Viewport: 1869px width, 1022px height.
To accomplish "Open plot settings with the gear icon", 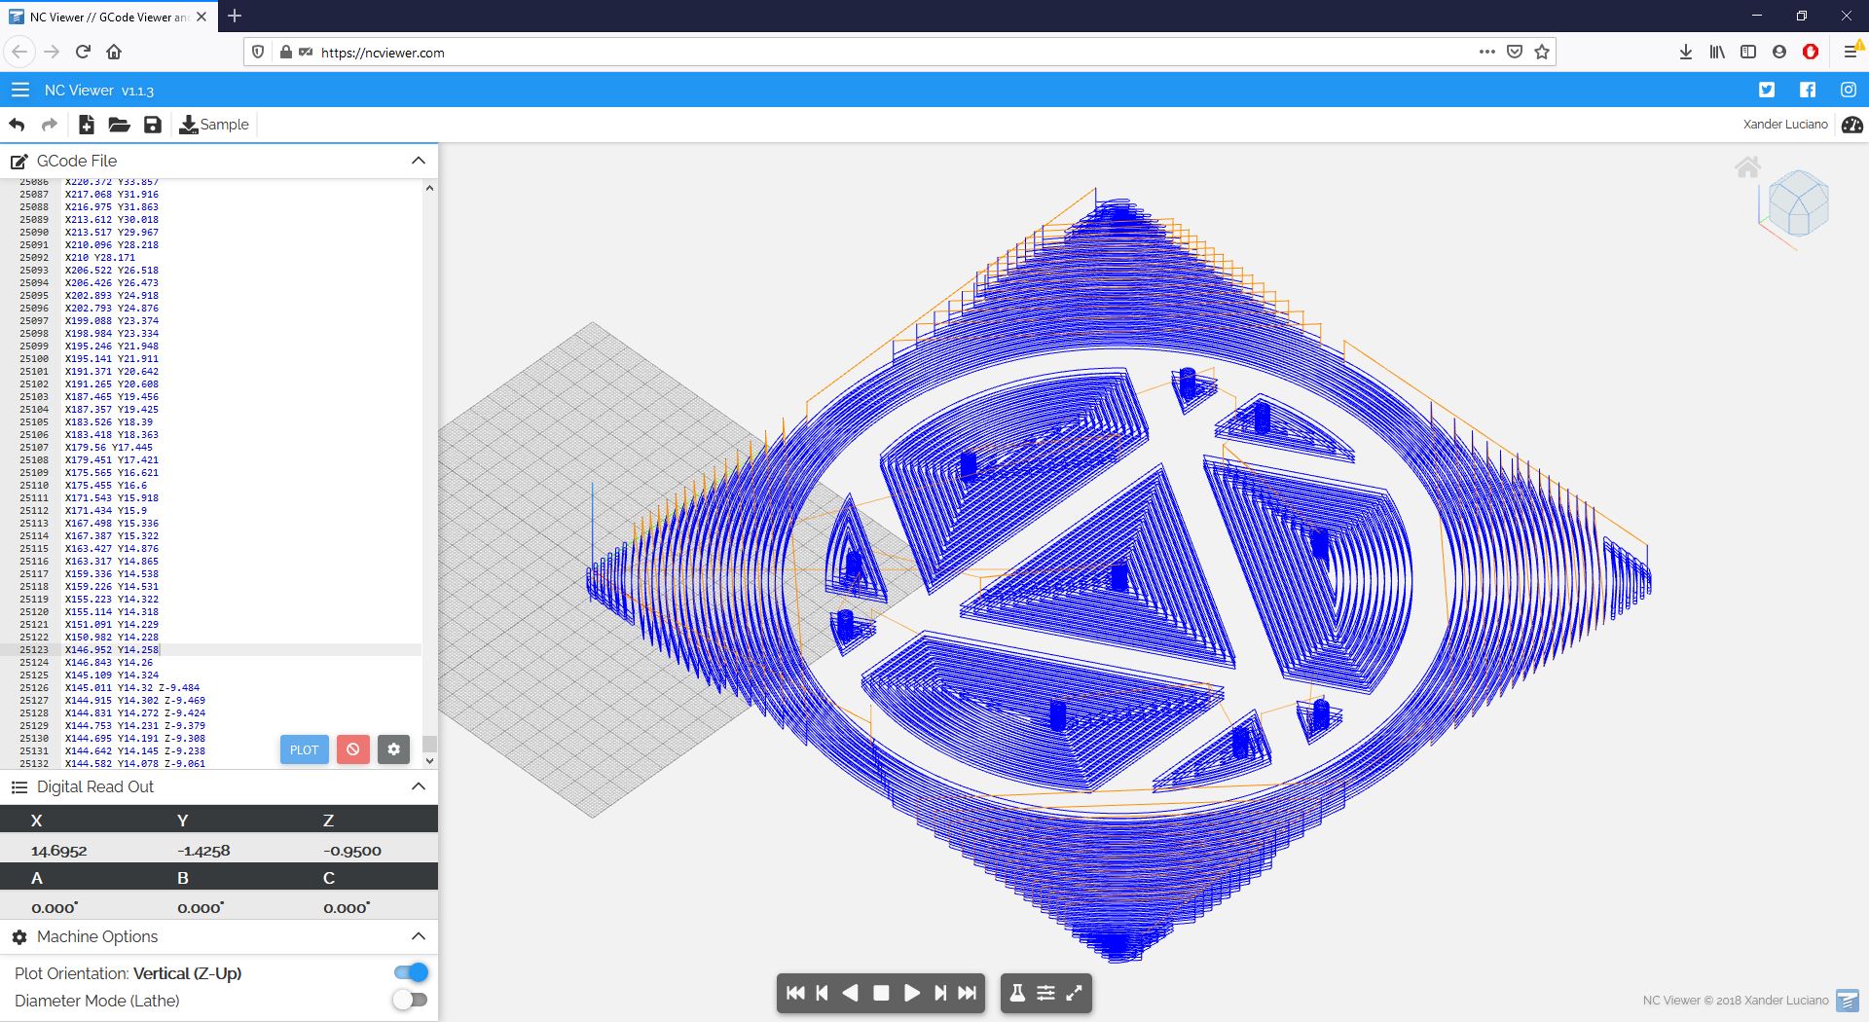I will [393, 749].
